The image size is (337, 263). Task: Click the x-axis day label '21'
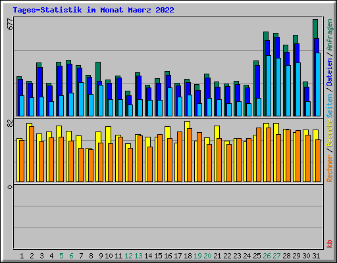coord(217,256)
